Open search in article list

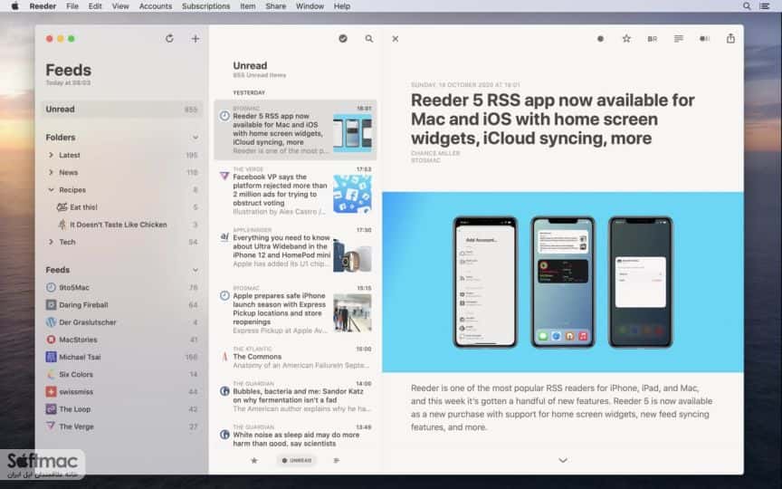(x=369, y=38)
